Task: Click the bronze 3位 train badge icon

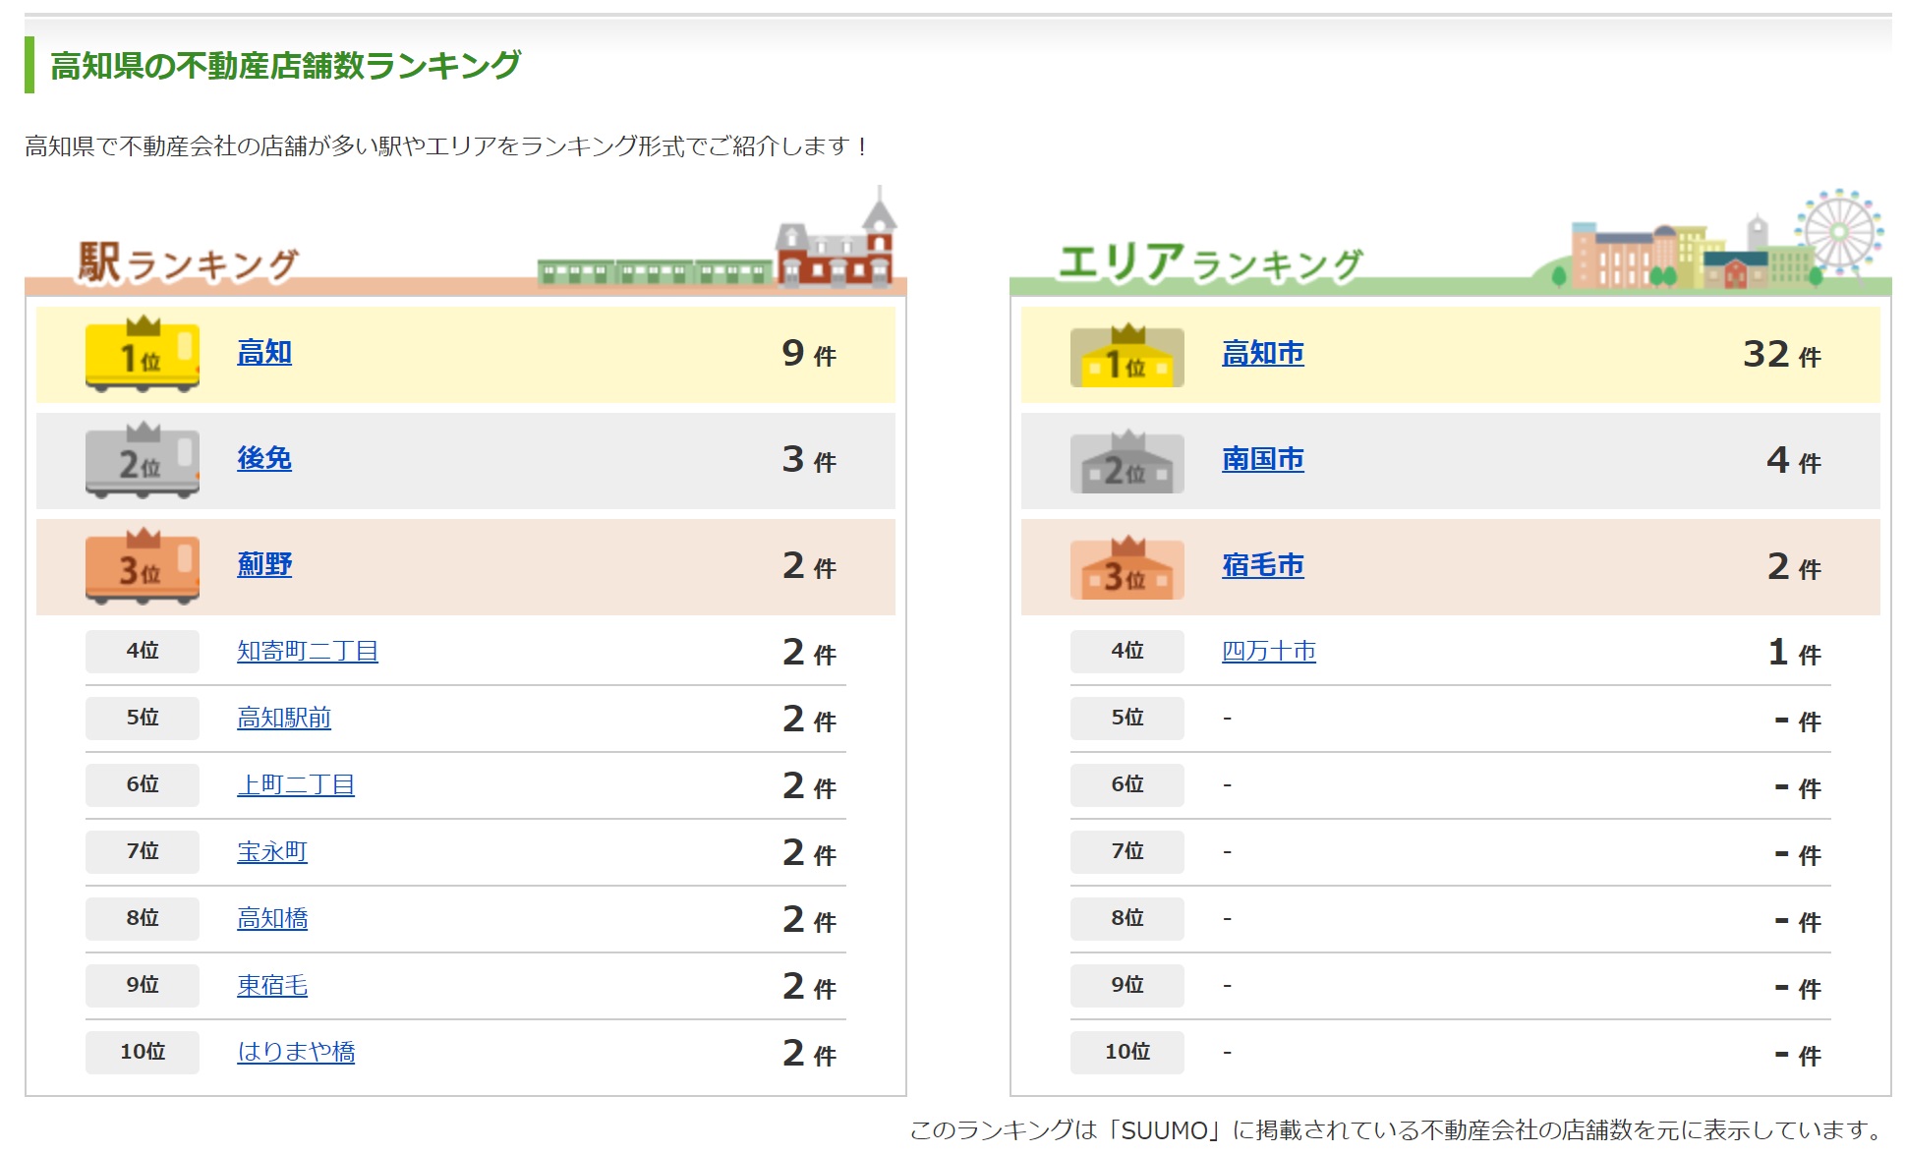Action: (143, 567)
